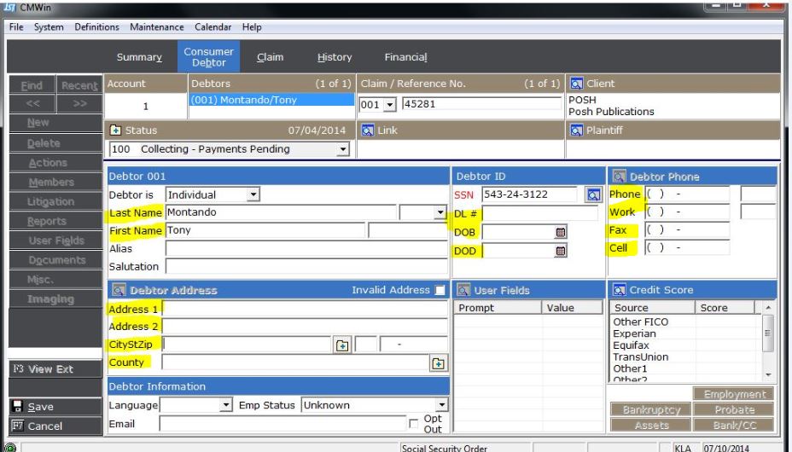Toggle the Invalid Address checkbox
The image size is (792, 452).
440,291
